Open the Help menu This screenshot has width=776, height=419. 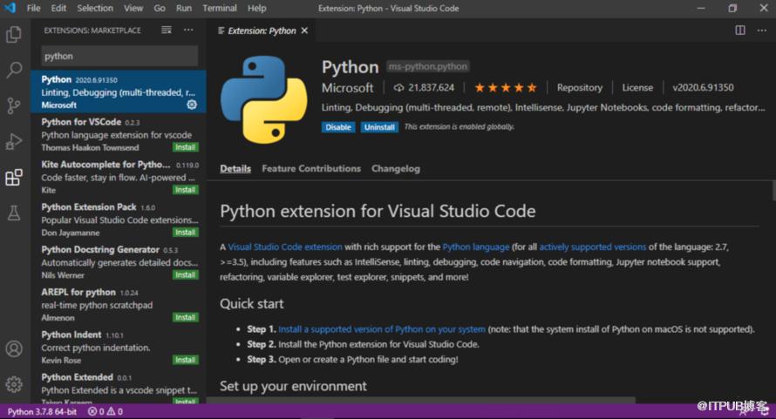coord(257,9)
